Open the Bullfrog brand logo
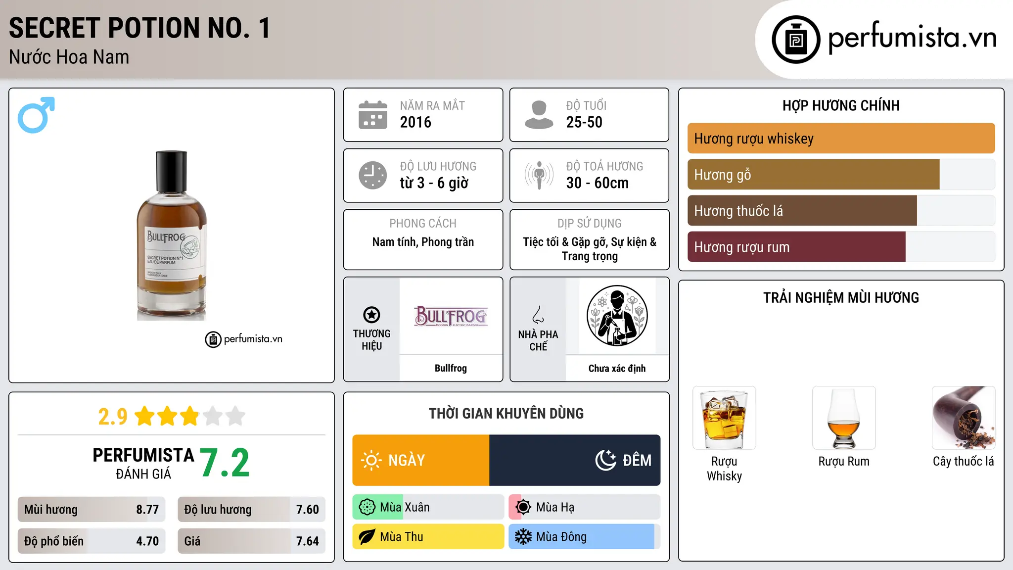Image resolution: width=1013 pixels, height=570 pixels. coord(451,316)
